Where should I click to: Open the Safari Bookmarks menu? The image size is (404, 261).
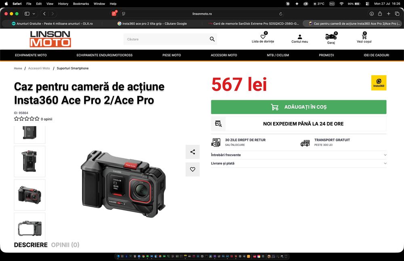pyautogui.click(x=81, y=4)
